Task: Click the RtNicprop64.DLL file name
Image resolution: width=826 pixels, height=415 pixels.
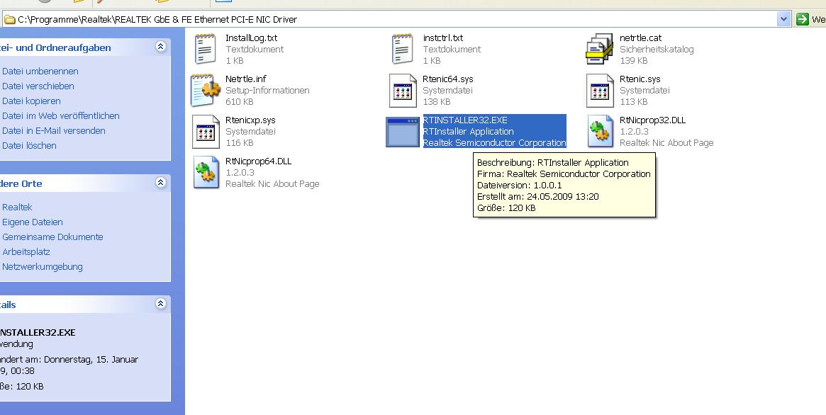Action: [258, 161]
